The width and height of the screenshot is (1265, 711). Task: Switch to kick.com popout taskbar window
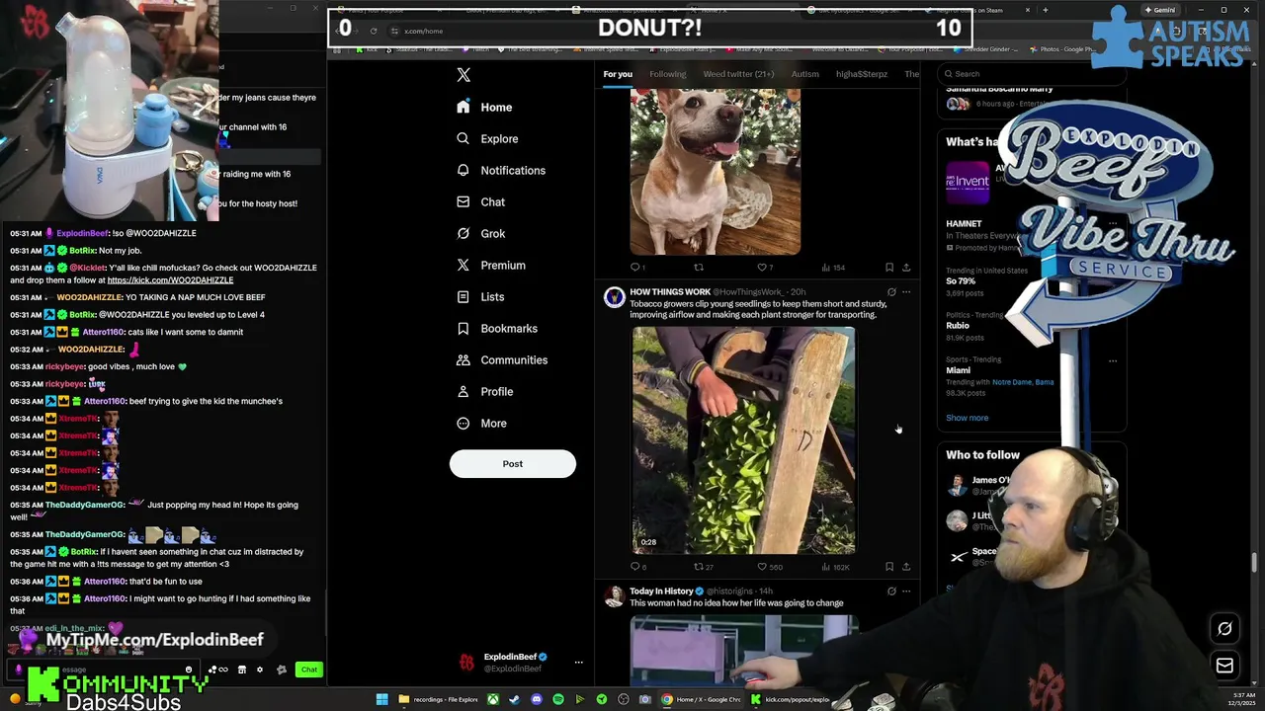pyautogui.click(x=791, y=699)
